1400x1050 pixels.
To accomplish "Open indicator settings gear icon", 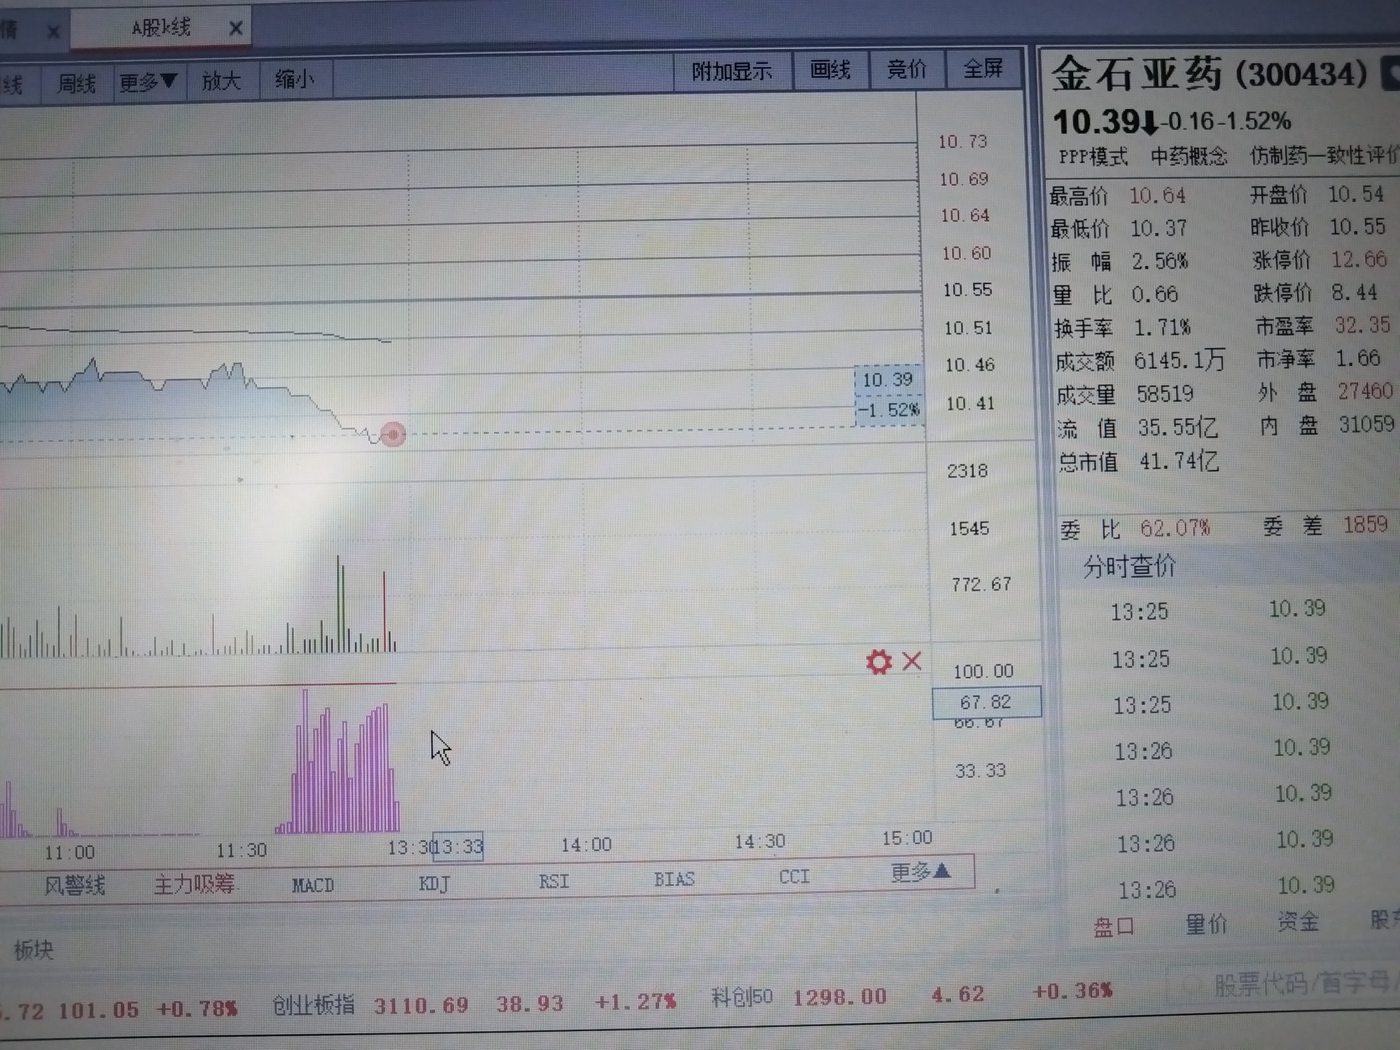I will coord(878,661).
